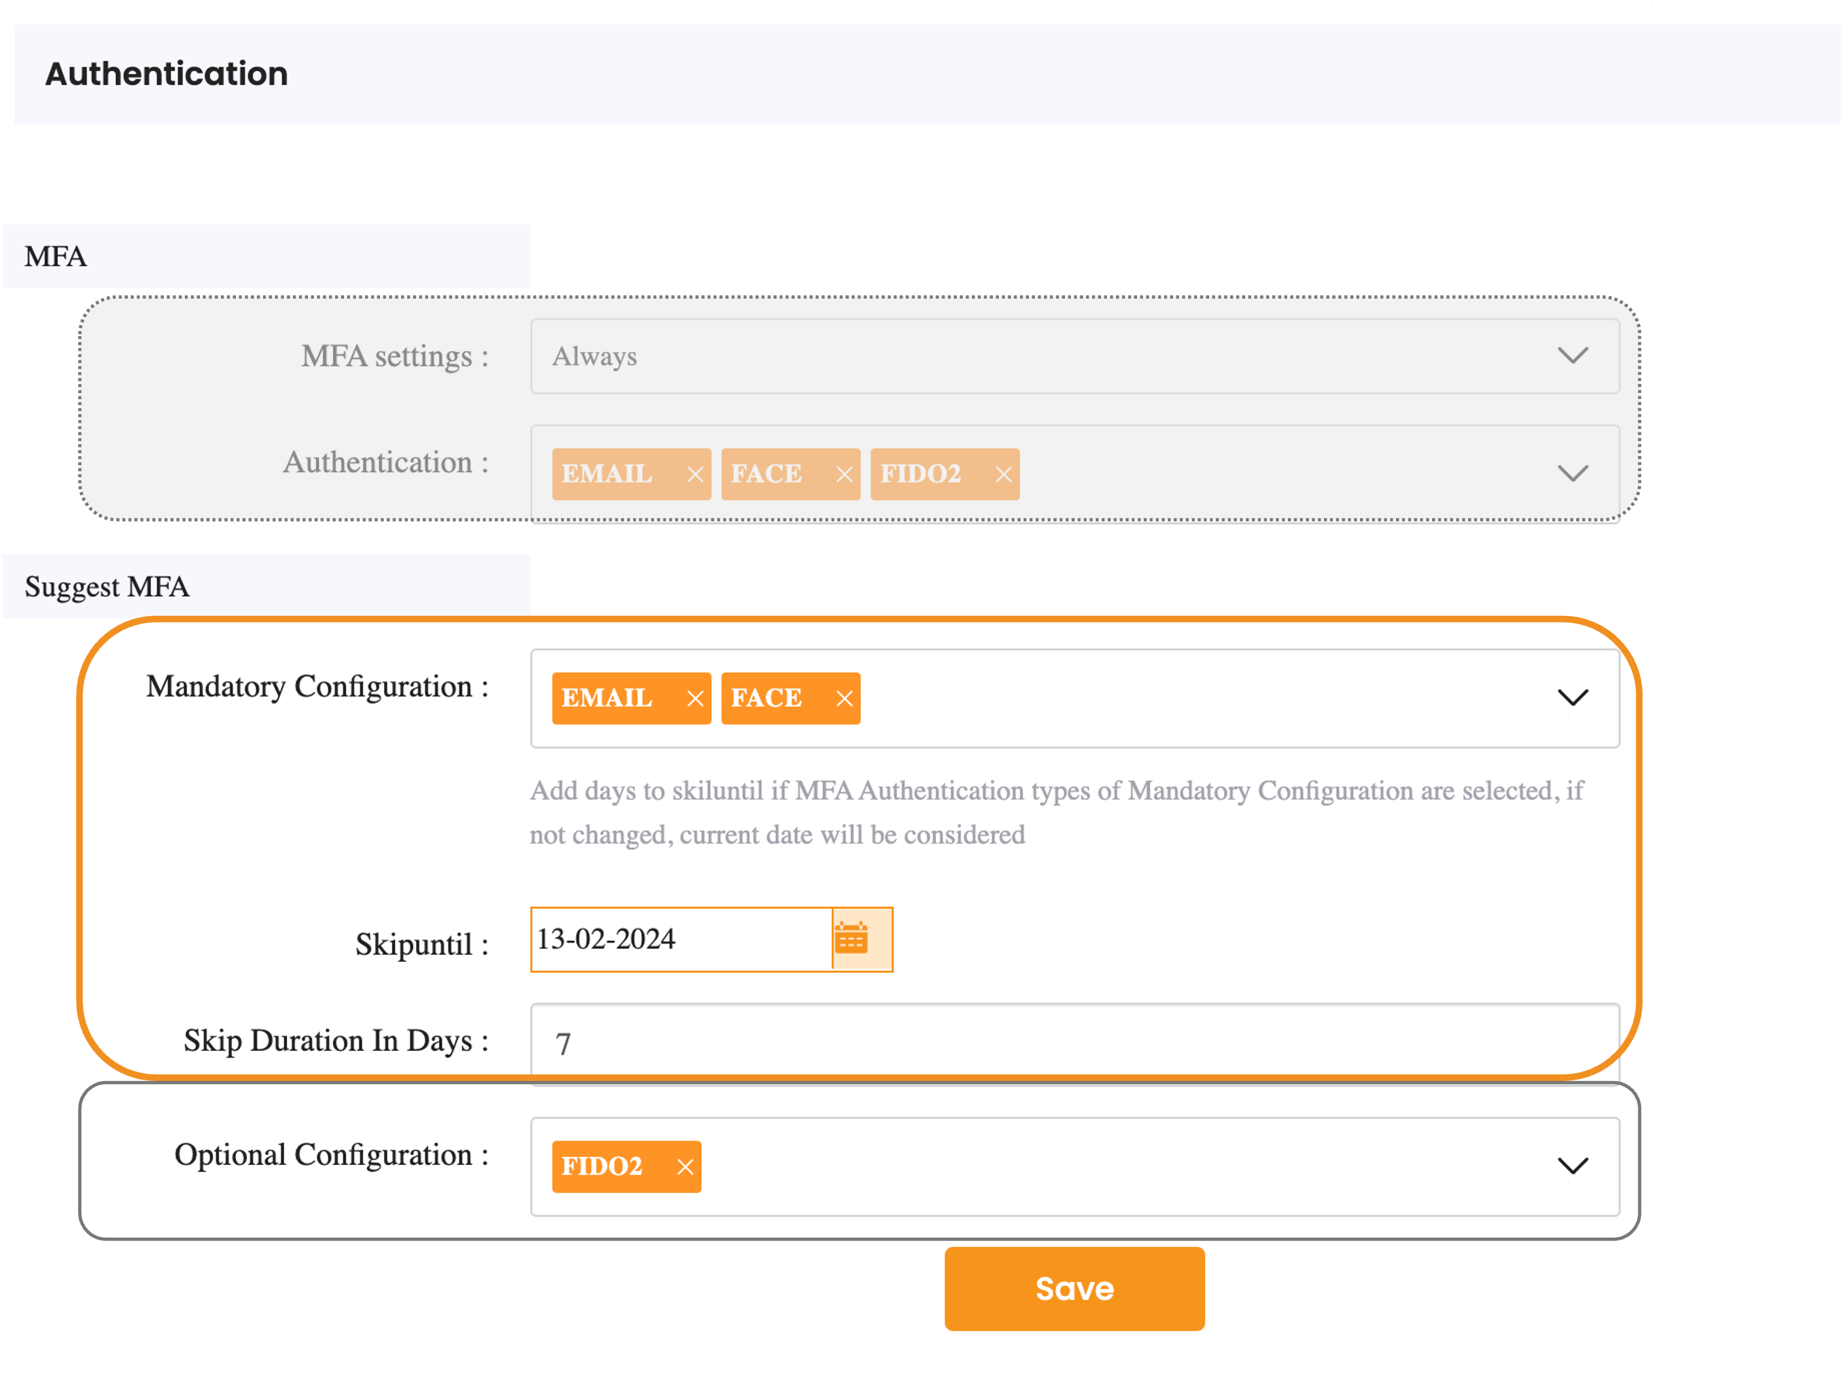The height and width of the screenshot is (1393, 1841).
Task: Select the Suggest MFA section heading
Action: (107, 586)
